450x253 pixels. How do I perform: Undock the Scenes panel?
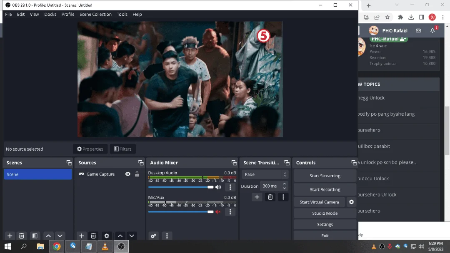click(69, 163)
